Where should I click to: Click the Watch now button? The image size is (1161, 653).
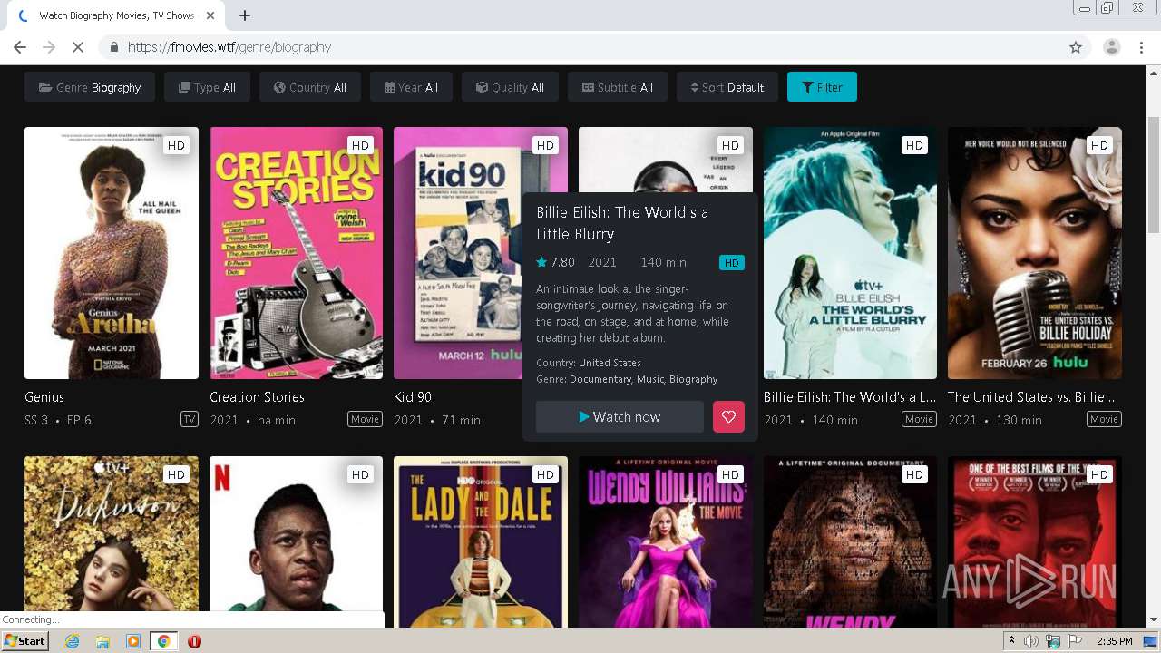620,417
